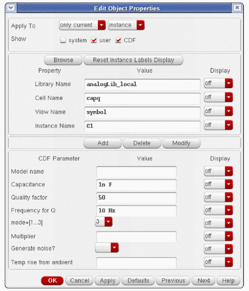Click the Delete button
This screenshot has width=249, height=291.
click(142, 143)
